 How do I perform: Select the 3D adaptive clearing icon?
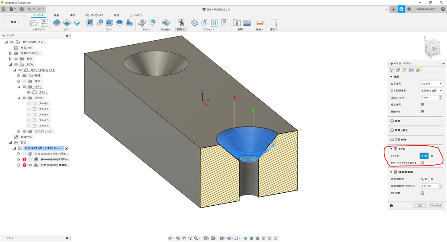tap(89, 23)
